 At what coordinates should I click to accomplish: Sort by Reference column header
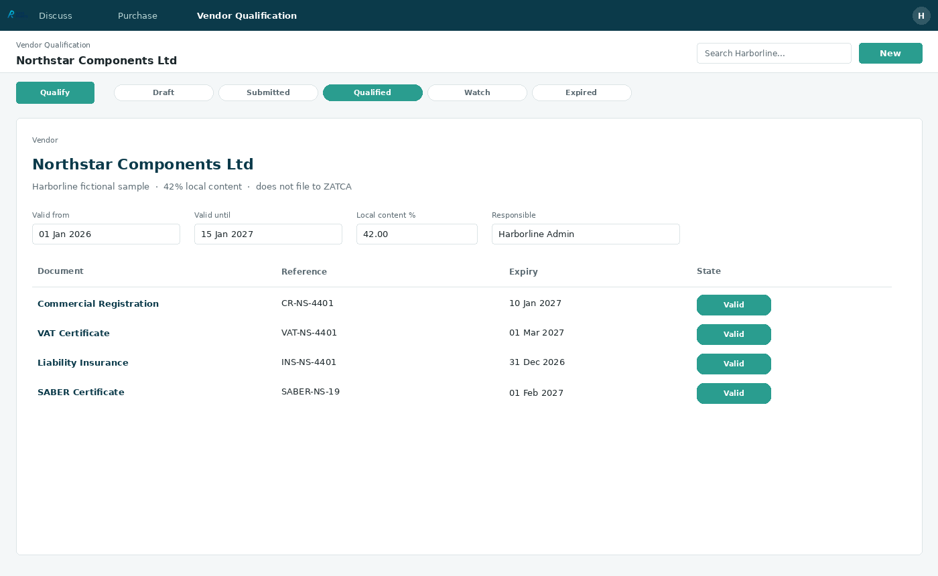coord(304,271)
